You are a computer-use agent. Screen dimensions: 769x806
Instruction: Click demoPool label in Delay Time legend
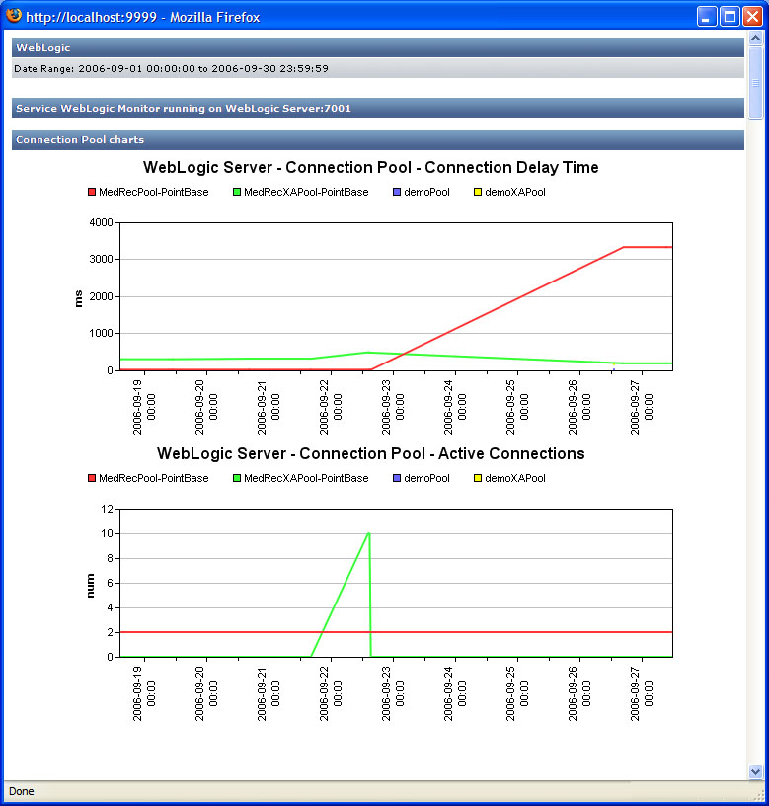coord(426,192)
